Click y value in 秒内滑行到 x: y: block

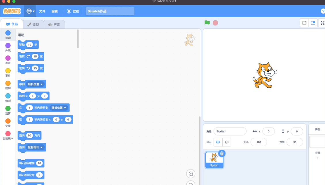pos(68,120)
